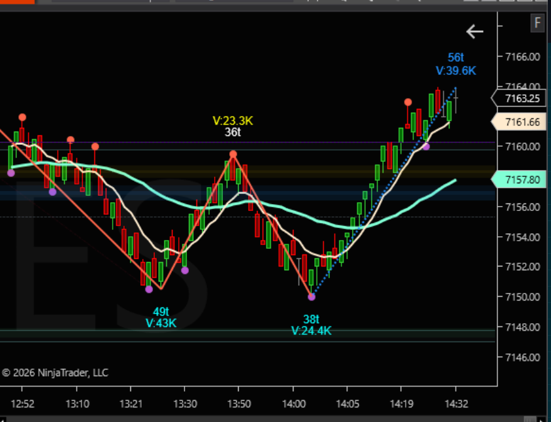The width and height of the screenshot is (551, 422).
Task: Click the 7148.00 price axis label
Action: (522, 327)
